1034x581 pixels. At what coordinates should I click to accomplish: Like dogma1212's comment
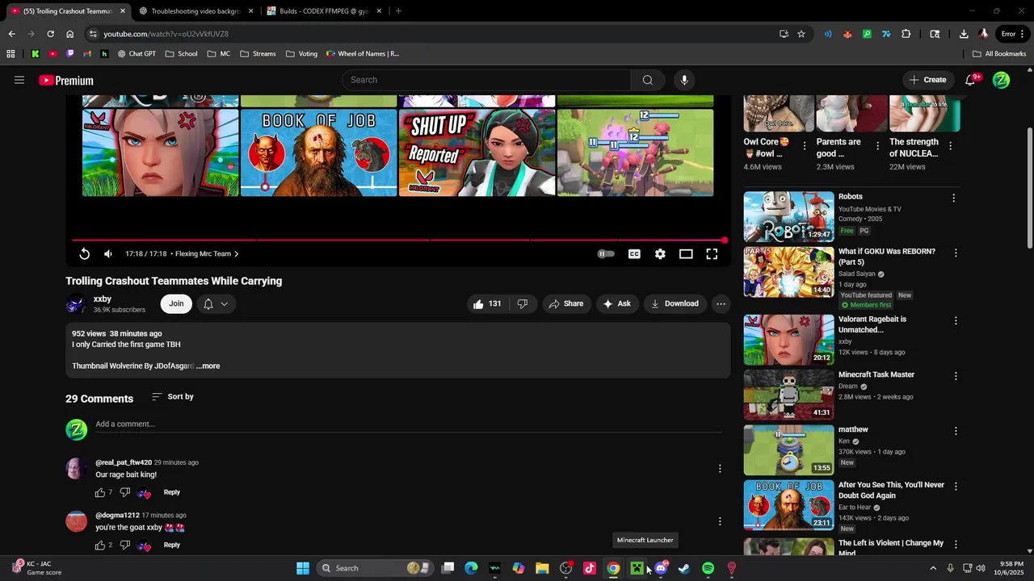pyautogui.click(x=100, y=545)
